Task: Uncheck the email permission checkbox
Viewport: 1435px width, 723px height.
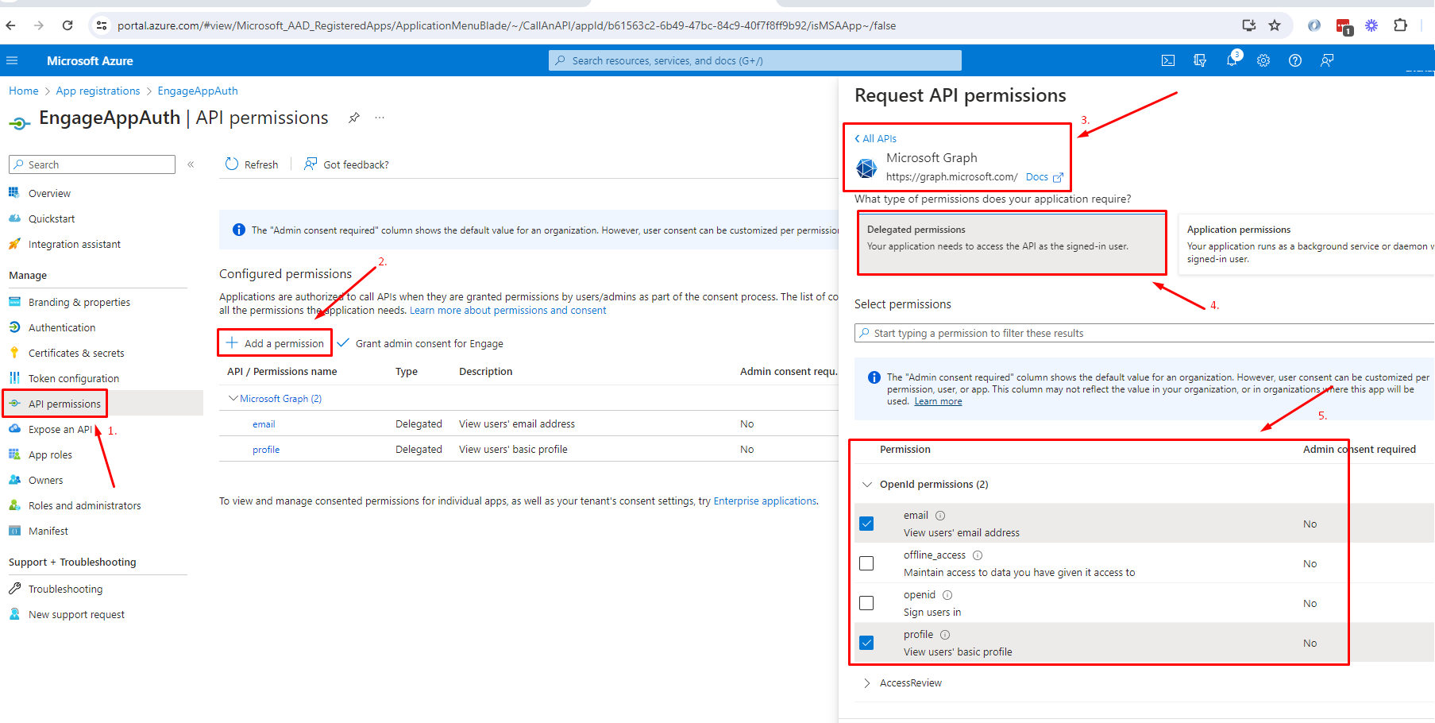Action: [866, 524]
